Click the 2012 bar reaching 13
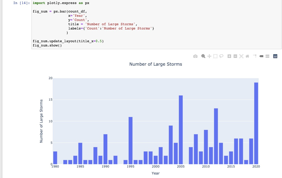Screen dimensions: 282x178 216,136
